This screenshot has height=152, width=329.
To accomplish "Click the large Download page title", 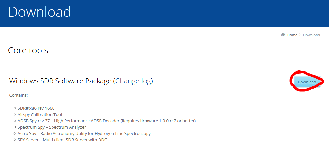I will [x=40, y=12].
